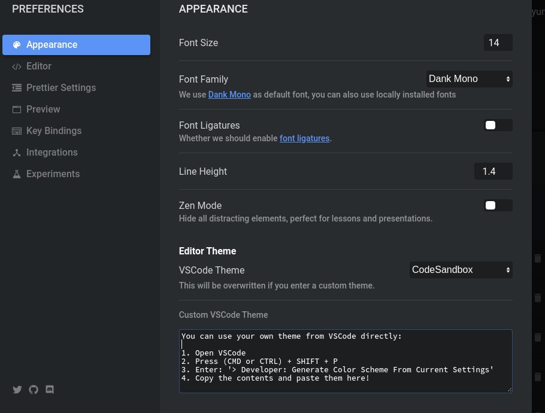Open the VSCode Theme dropdown

(461, 270)
